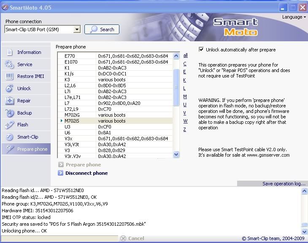Toggle Unlock automatically after prepare checkbox
This screenshot has height=243, width=308.
(x=201, y=50)
